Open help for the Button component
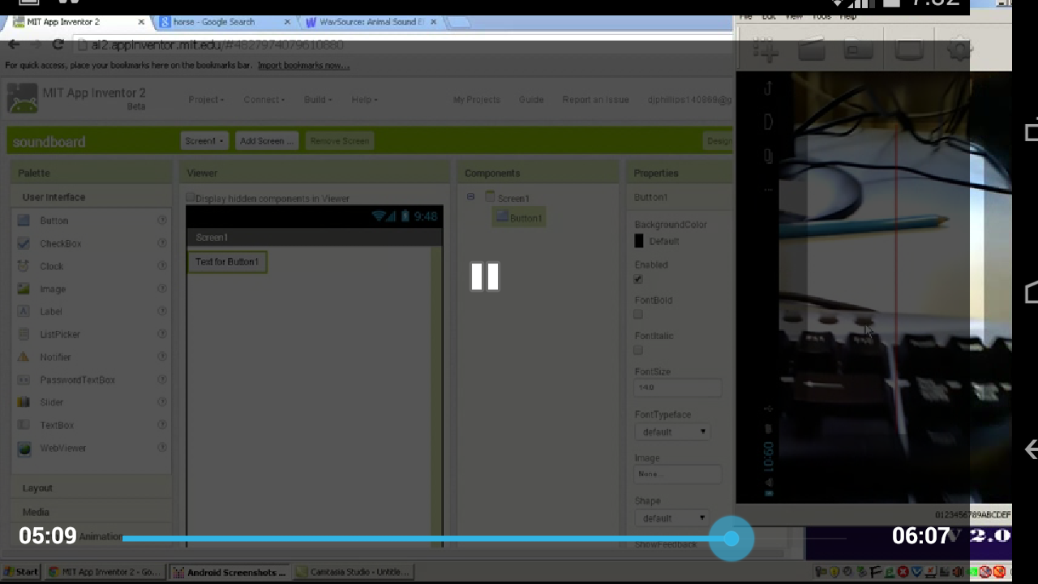The width and height of the screenshot is (1038, 584). [162, 221]
